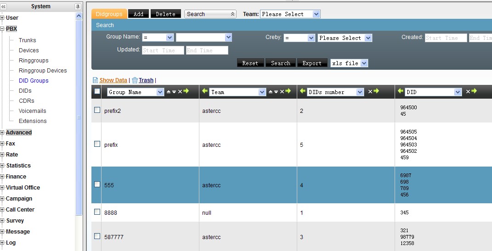Open the Team 'Please Select' dropdown at top
Viewport: 492px width, 251px height.
[290, 14]
